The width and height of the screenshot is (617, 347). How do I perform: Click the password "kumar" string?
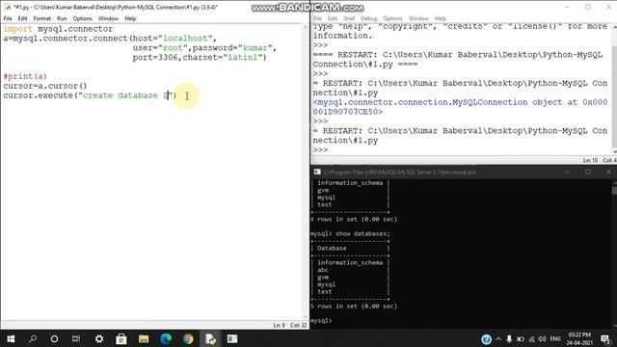click(x=255, y=48)
